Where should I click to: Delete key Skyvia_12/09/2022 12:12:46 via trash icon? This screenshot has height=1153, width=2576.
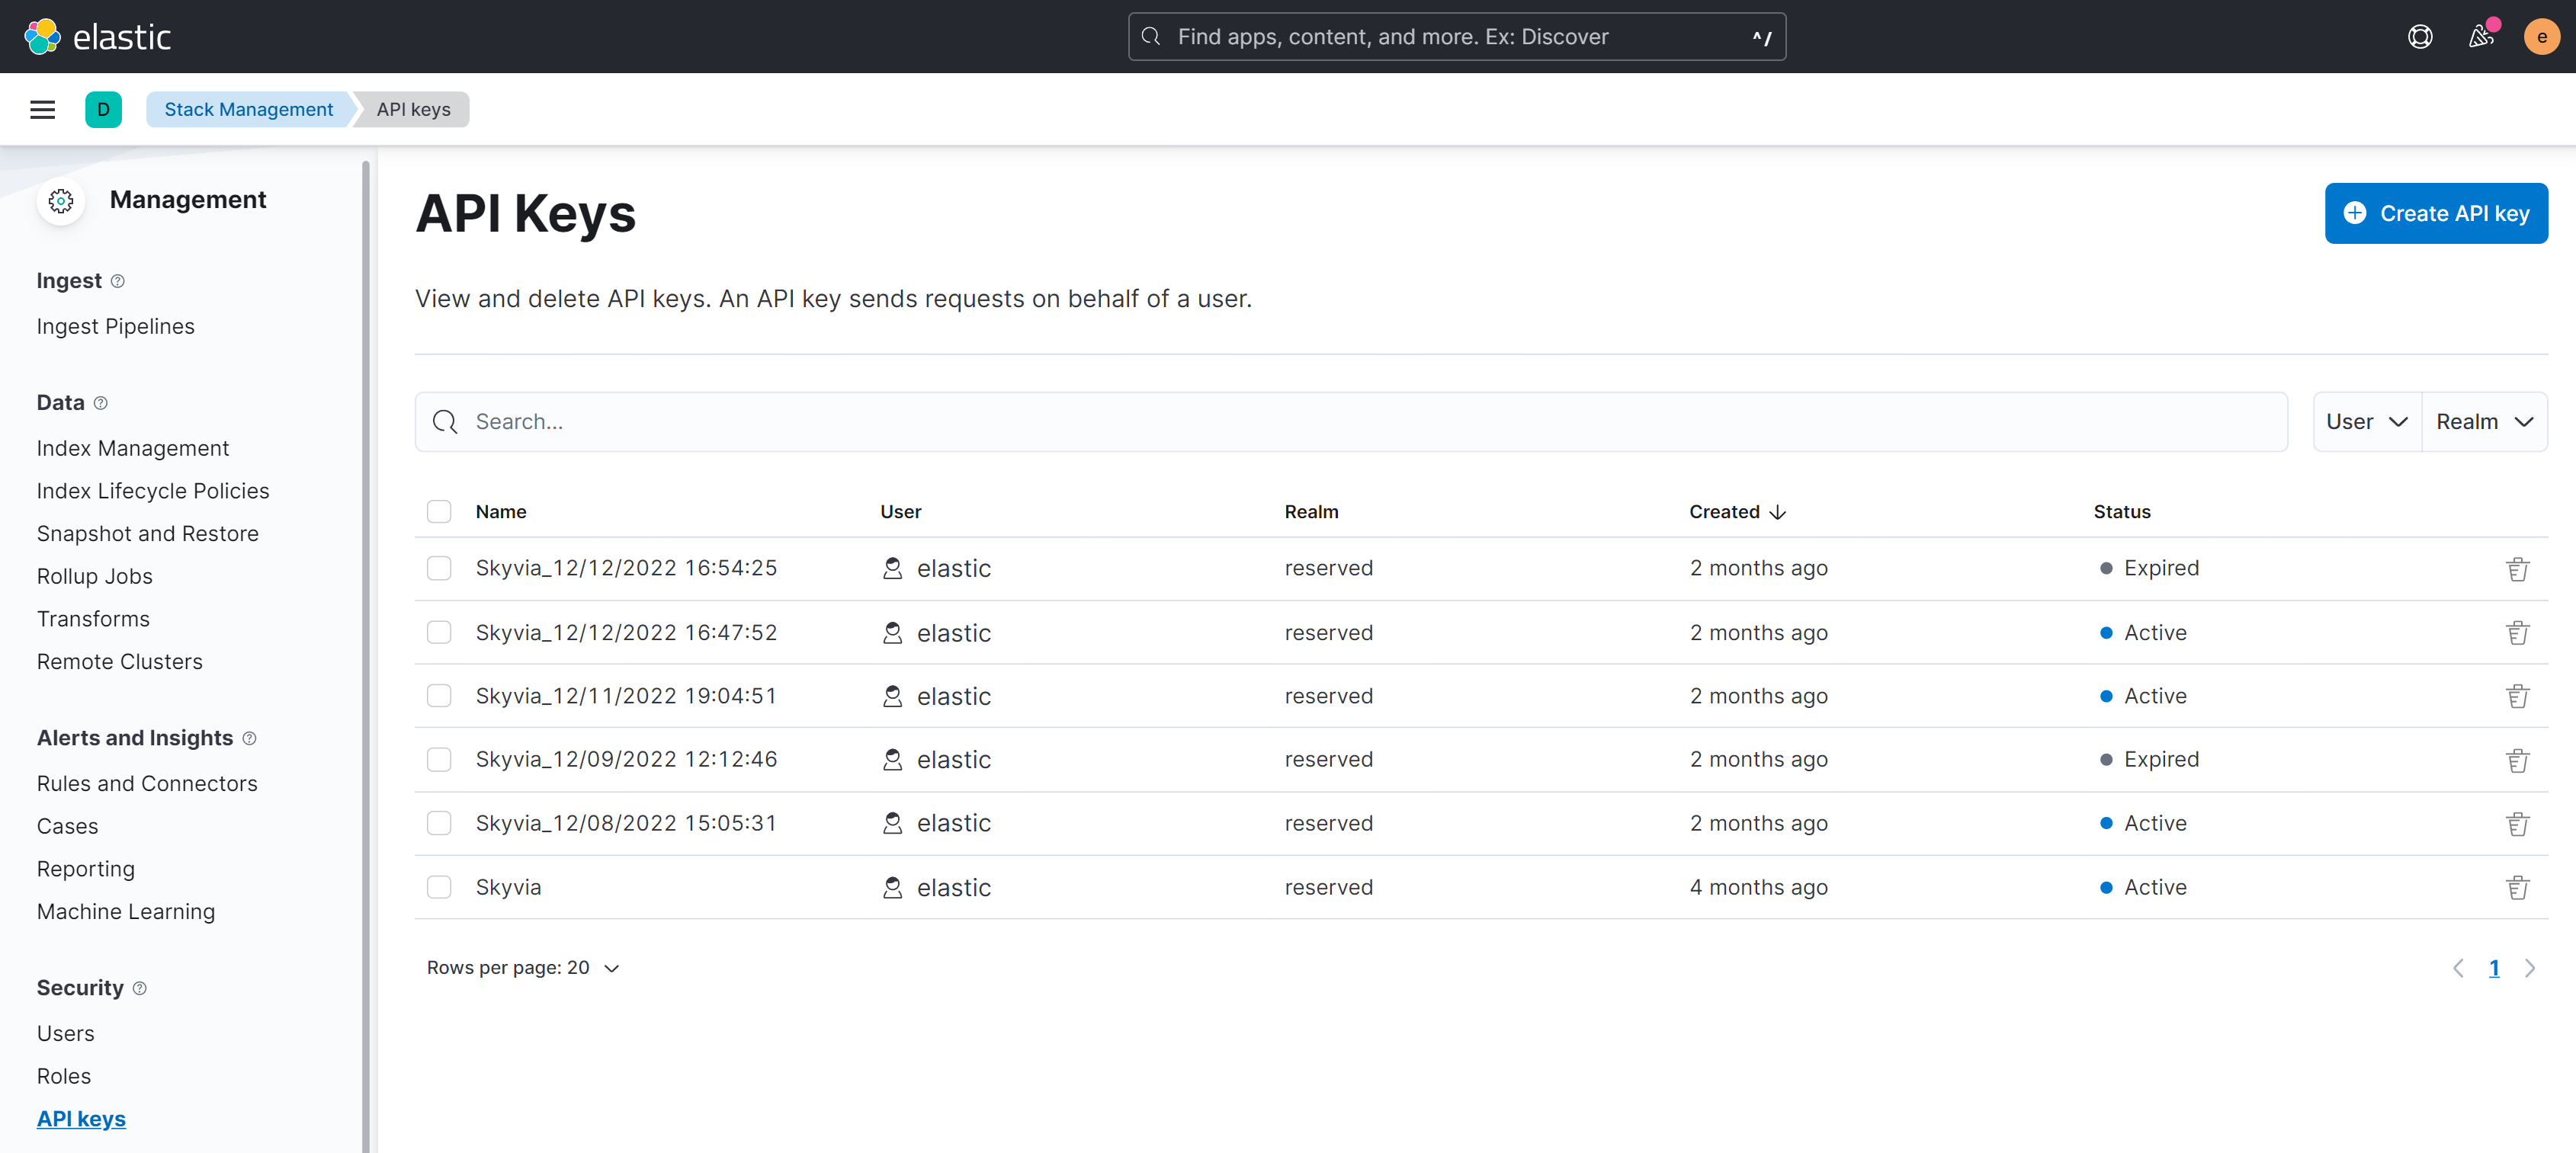click(2517, 760)
